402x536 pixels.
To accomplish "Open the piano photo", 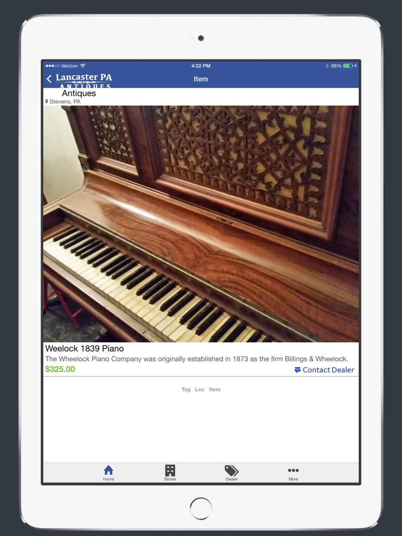I will pyautogui.click(x=201, y=224).
